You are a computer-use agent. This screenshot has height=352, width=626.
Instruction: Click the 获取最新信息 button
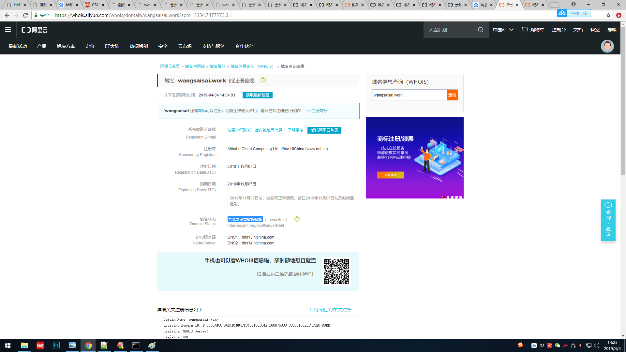coord(258,95)
